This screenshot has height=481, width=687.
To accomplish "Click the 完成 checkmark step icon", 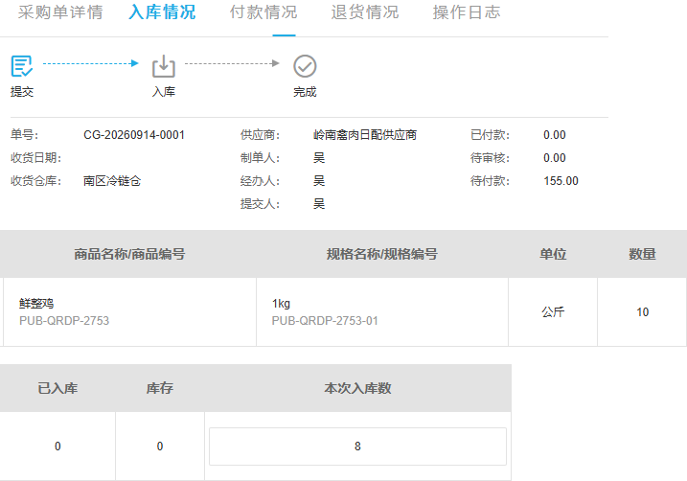I will pos(305,66).
